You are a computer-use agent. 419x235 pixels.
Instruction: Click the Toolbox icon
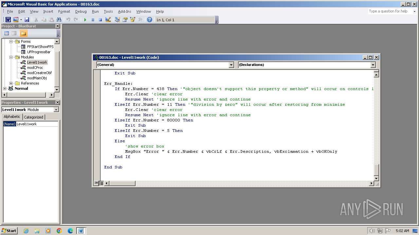[x=140, y=20]
